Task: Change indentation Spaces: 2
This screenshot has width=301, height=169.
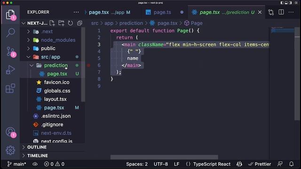Action: point(137,164)
